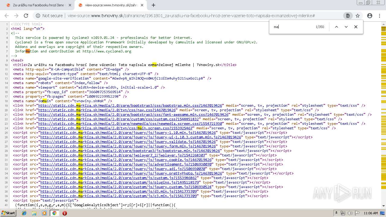This screenshot has width=386, height=217.
Task: Open the network icon in the system tray
Action: click(343, 213)
